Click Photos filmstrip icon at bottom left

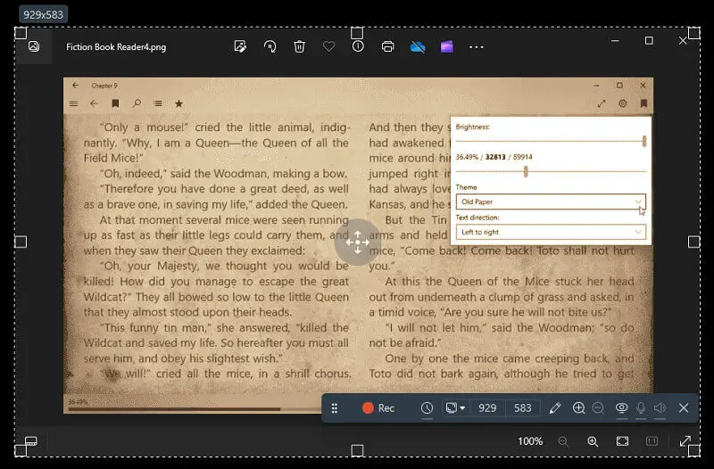[x=31, y=440]
